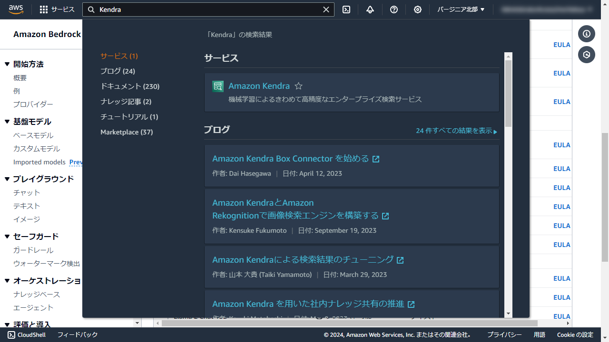Open テキスト playground

(x=27, y=206)
